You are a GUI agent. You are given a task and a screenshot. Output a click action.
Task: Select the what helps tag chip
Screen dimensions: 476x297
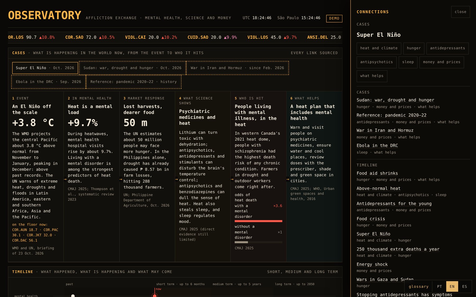[372, 76]
